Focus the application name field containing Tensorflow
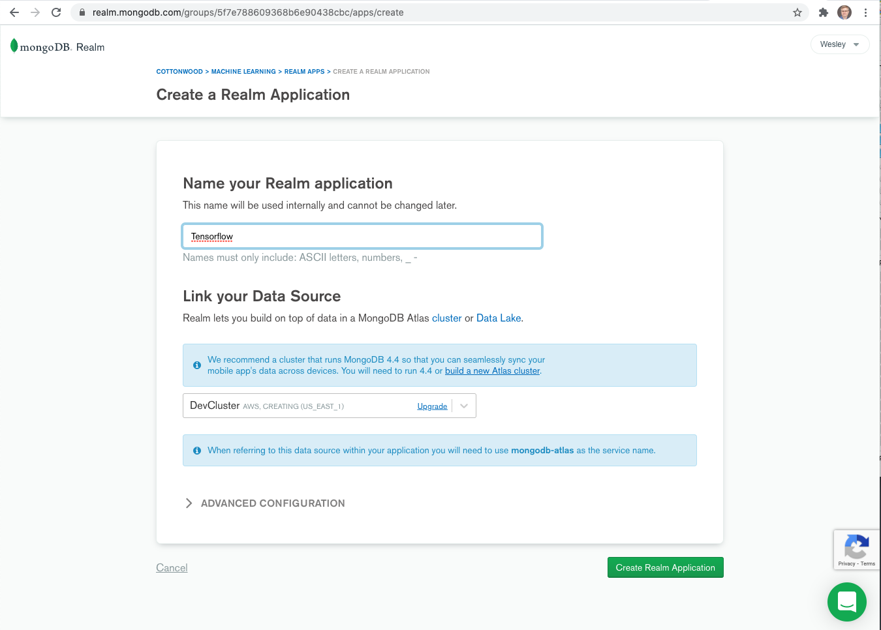Image resolution: width=881 pixels, height=630 pixels. [362, 236]
